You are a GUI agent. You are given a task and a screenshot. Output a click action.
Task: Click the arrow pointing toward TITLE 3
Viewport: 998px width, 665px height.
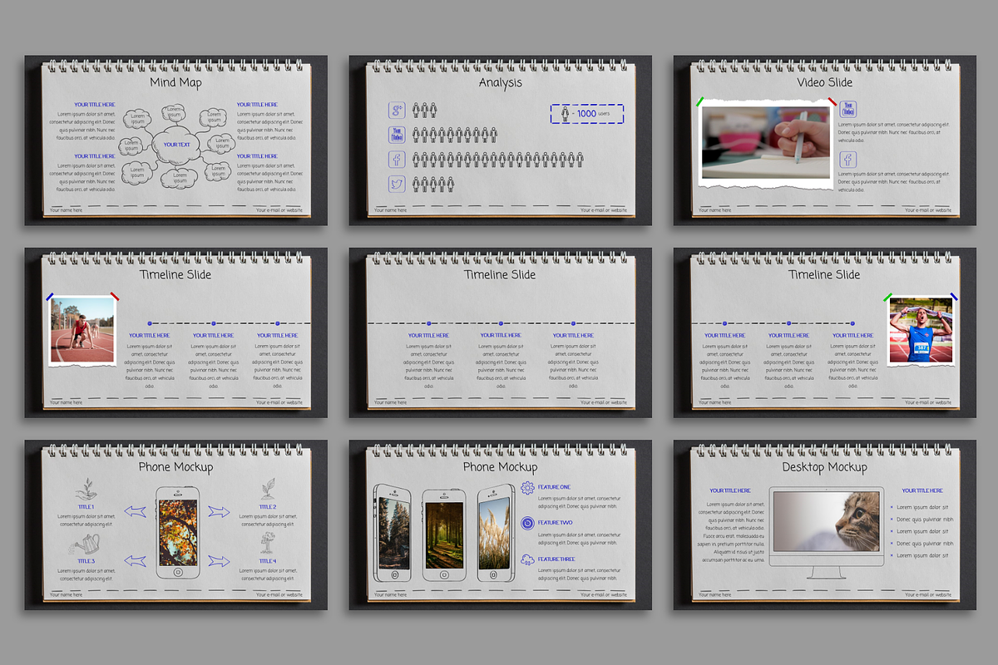click(135, 561)
